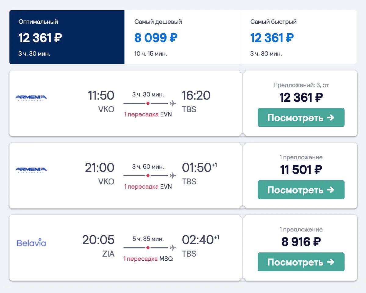Click Посмотреть for the 8 916 ₽ Belavia offer
Screen dimensions: 366x293
tap(301, 262)
